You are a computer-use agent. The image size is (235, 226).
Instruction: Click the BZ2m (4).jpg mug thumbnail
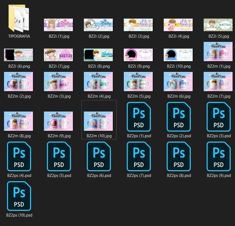tap(98, 81)
